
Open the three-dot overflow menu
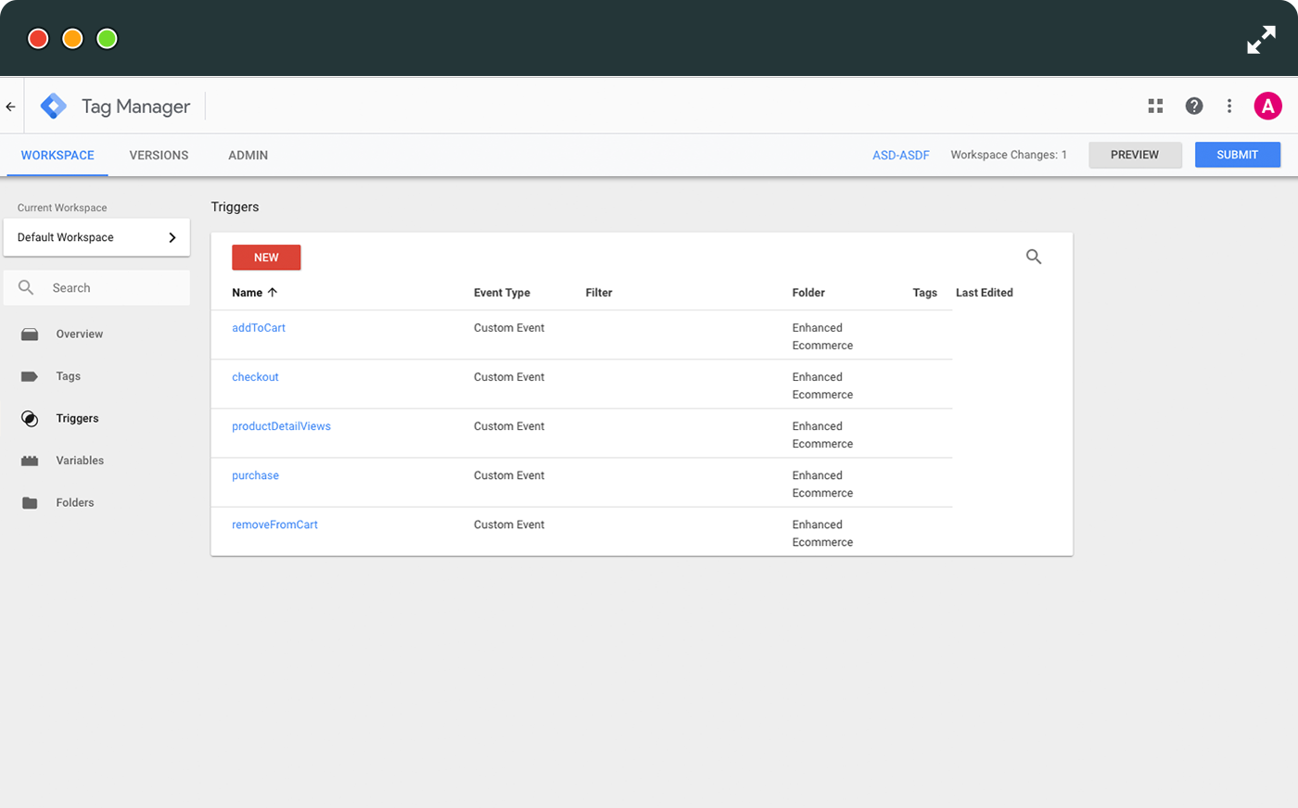point(1229,106)
